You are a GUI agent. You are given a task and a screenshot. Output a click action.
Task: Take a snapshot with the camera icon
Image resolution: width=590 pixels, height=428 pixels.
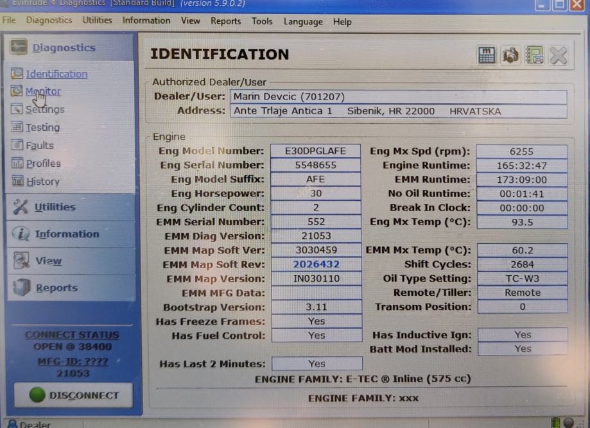[x=510, y=56]
